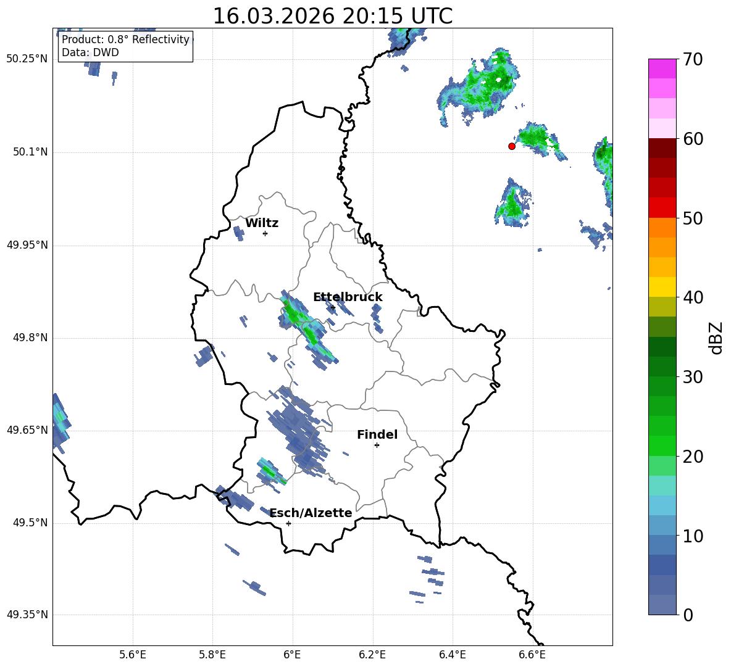Screen dimensions: 731x667
Task: Click the bright green colorbar band at 20
Action: [662, 446]
